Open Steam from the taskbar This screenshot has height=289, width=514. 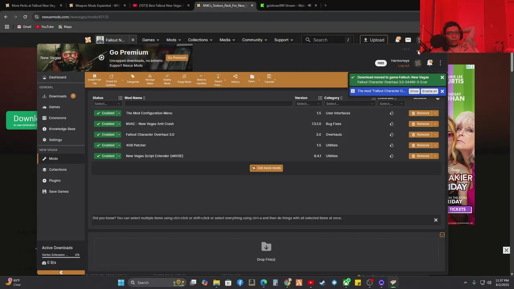click(x=322, y=283)
